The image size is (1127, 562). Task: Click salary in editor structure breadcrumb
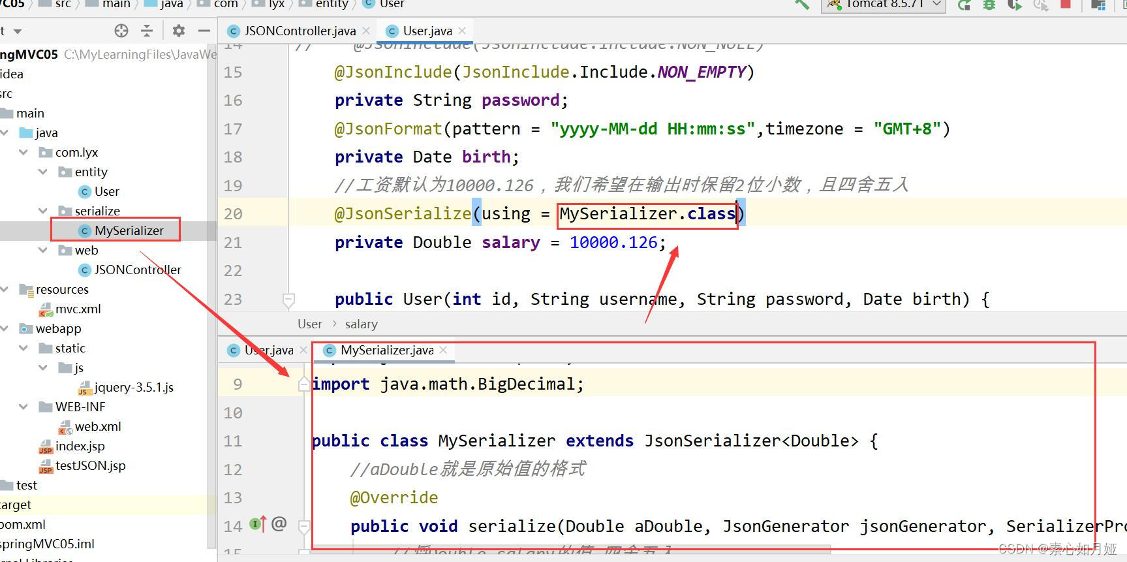pyautogui.click(x=362, y=324)
